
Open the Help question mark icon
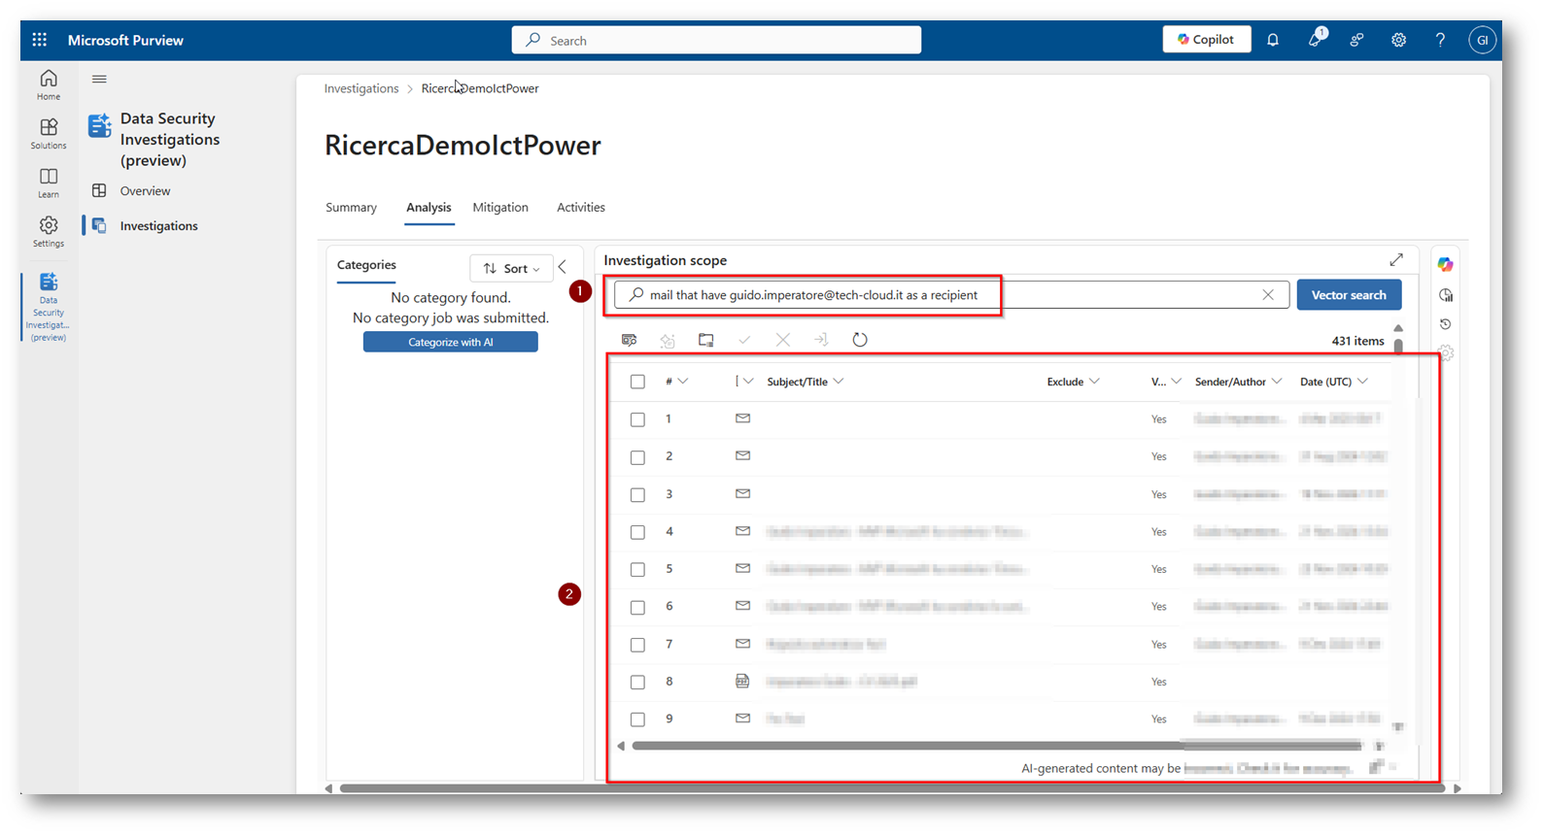pos(1440,40)
